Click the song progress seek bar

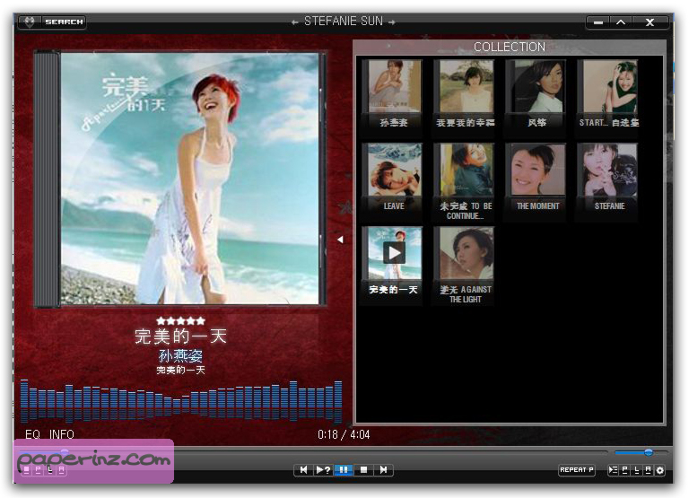coord(312,452)
